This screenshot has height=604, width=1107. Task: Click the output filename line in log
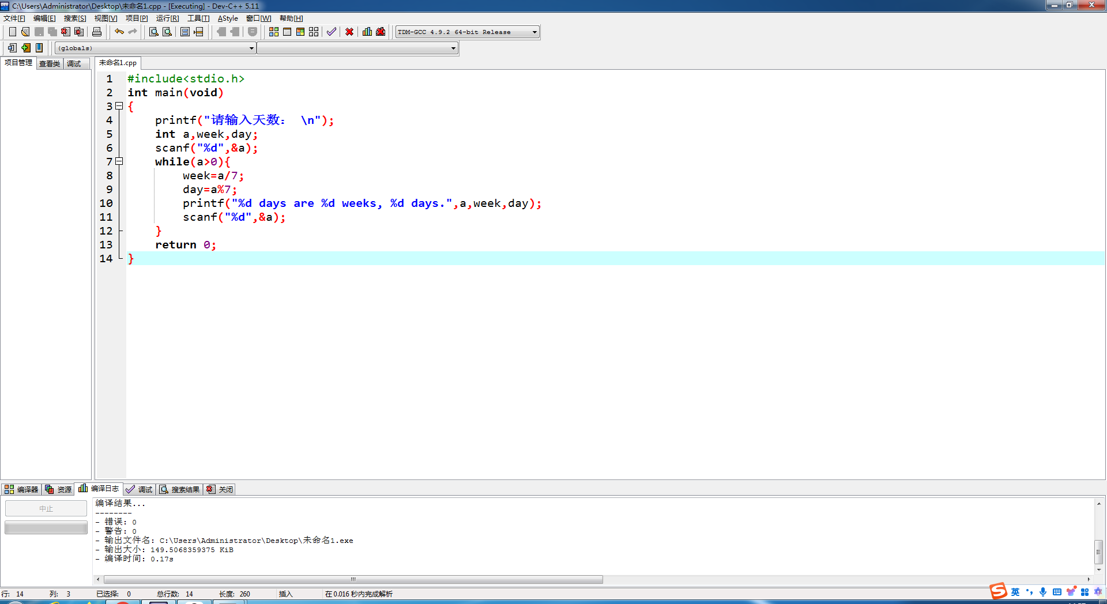224,541
